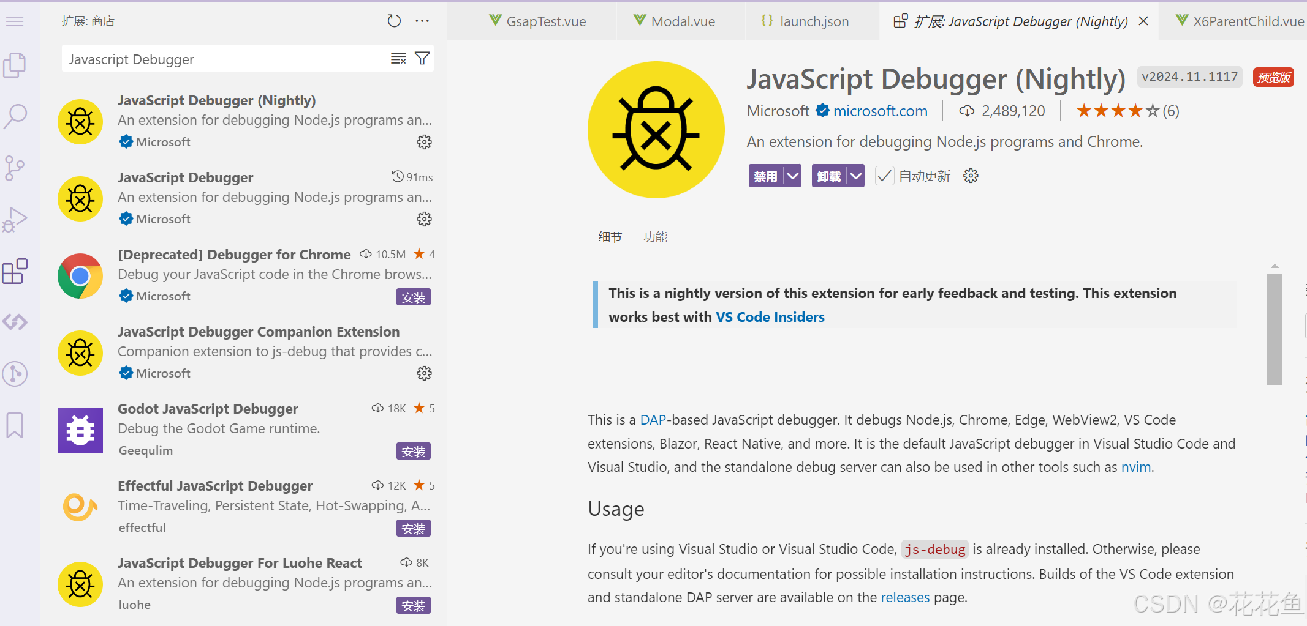Viewport: 1307px width, 626px height.
Task: Click the Microsoft publisher name in header
Action: click(778, 111)
